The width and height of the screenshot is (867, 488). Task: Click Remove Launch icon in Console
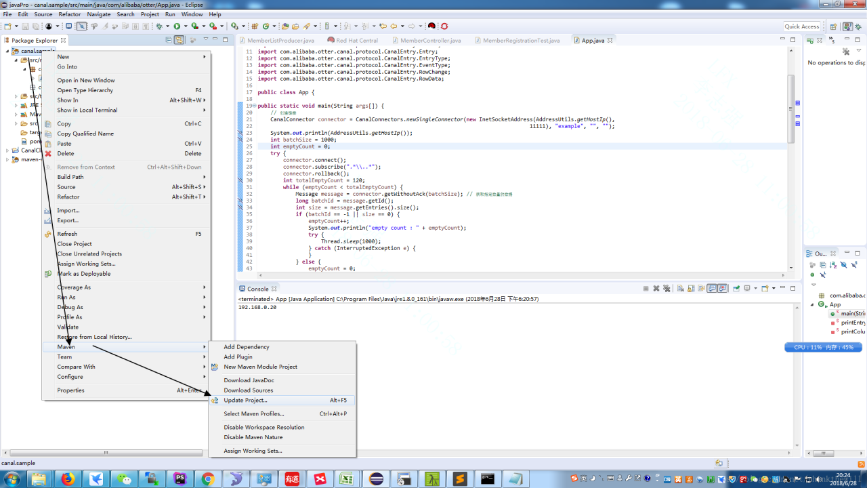point(656,288)
